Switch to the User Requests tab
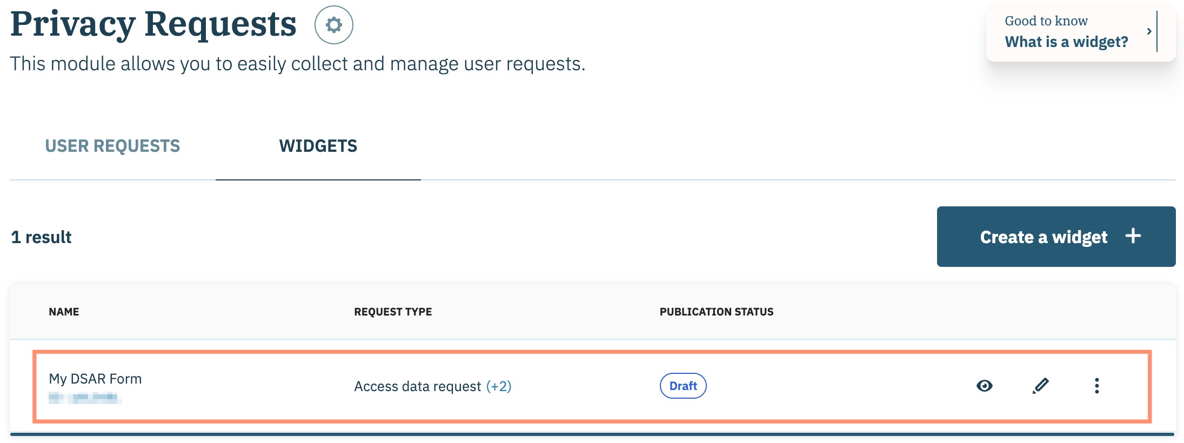This screenshot has height=443, width=1184. click(x=112, y=146)
